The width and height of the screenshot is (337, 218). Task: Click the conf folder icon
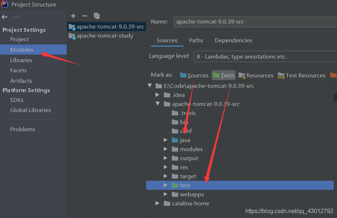coord(175,131)
